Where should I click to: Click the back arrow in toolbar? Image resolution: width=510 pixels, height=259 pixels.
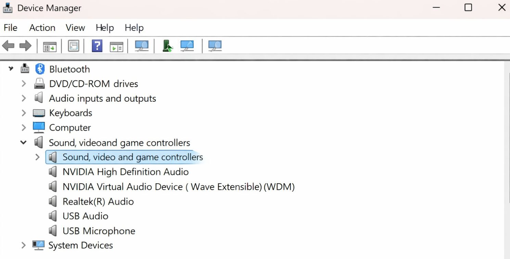pos(8,46)
